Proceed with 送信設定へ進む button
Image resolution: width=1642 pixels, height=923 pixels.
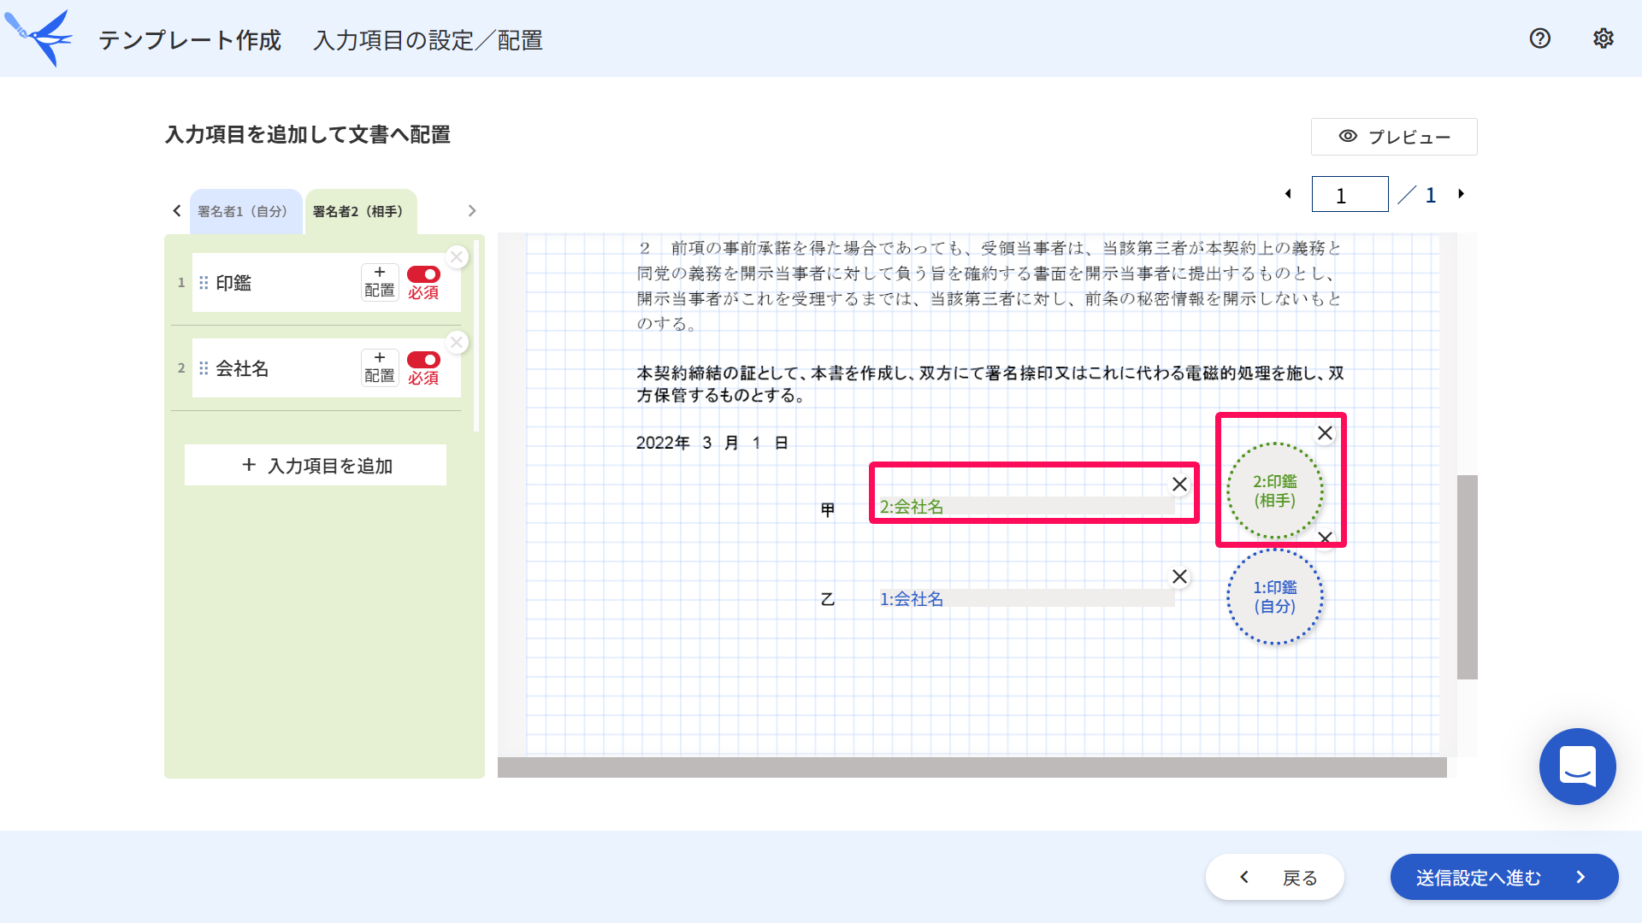click(1504, 877)
